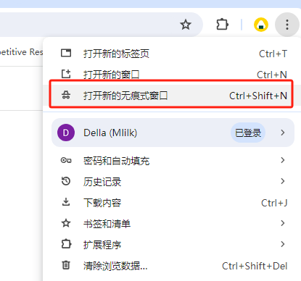Click the 已登录 status badge
Viewport: 301px width, 281px height.
tap(248, 133)
